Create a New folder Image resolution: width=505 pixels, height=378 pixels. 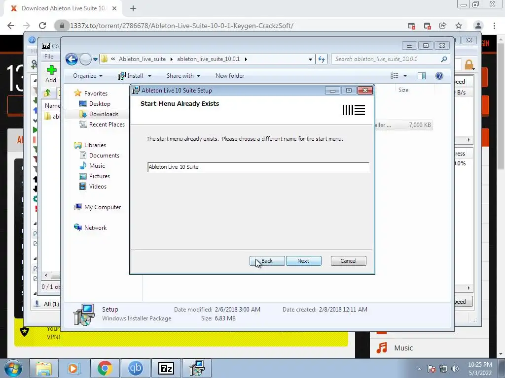click(x=230, y=76)
